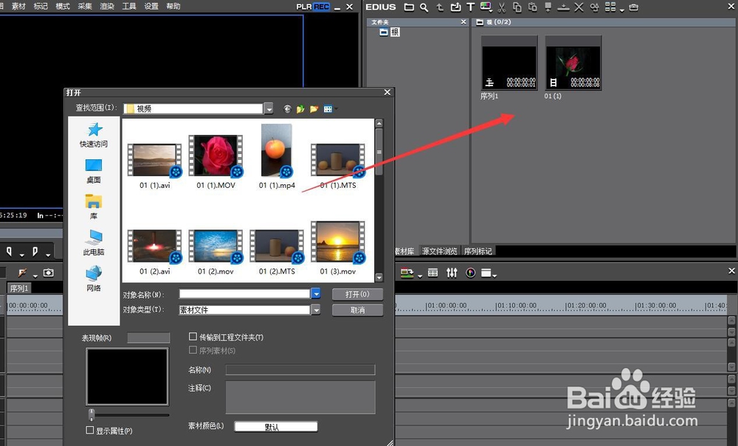Screen dimensions: 738x446
Task: Click the 取消 button
Action: pyautogui.click(x=357, y=310)
